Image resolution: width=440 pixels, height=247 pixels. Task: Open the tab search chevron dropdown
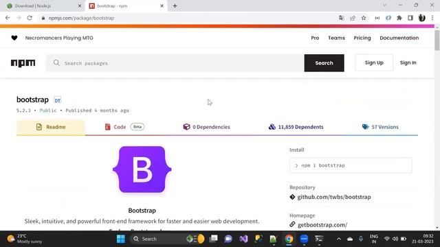[x=385, y=5]
